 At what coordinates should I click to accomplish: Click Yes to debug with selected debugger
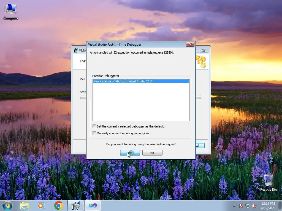tap(130, 153)
